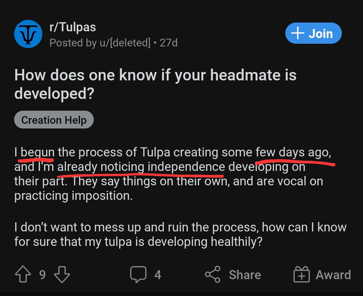
Task: Click the Award label text
Action: pyautogui.click(x=333, y=275)
